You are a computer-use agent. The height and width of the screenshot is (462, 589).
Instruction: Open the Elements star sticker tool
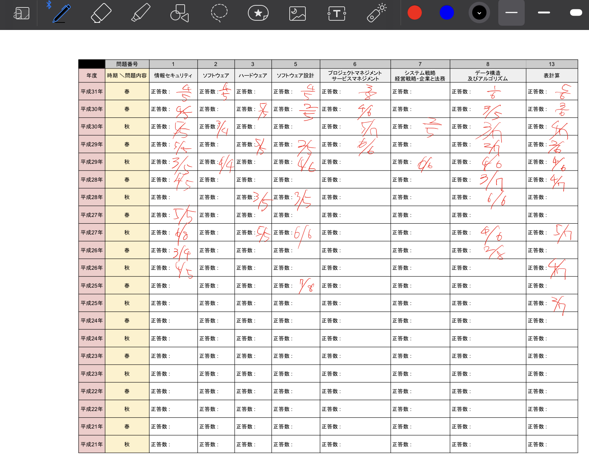pyautogui.click(x=258, y=14)
